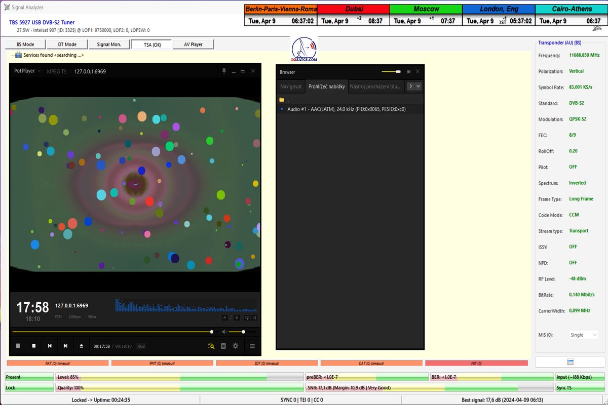Viewport: 608px width, 405px height.
Task: Toggle shuffle playback mode
Action: 254,317
